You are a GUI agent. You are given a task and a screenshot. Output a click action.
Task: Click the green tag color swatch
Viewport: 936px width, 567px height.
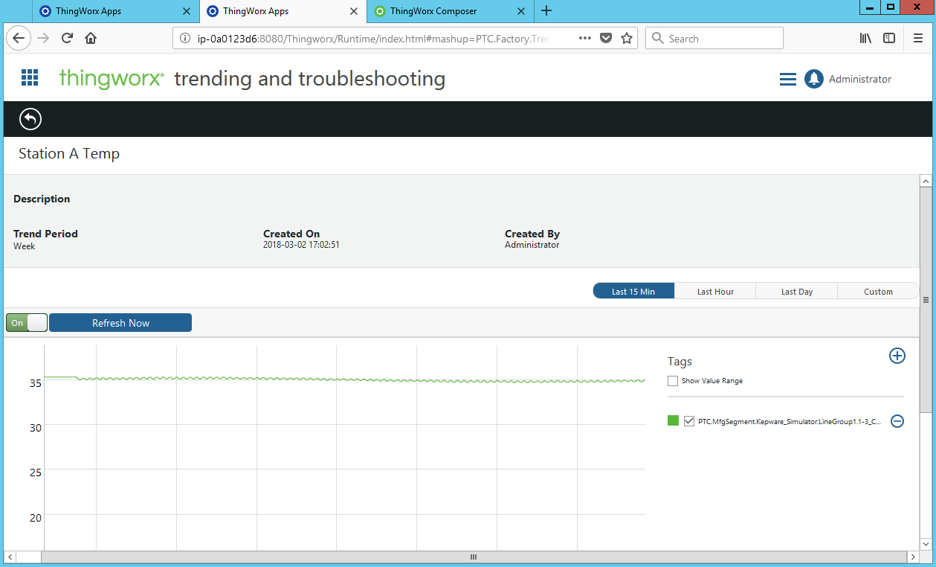[x=672, y=420]
